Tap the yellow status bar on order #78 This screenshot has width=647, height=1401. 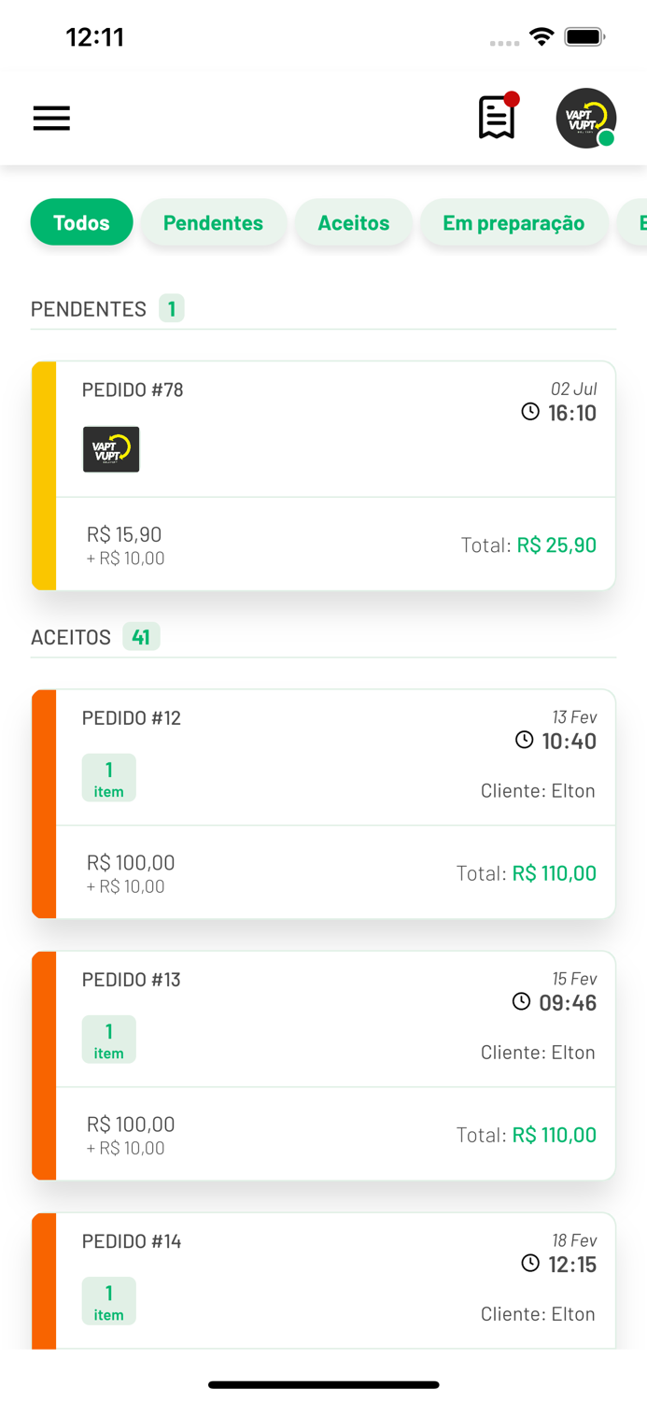44,475
